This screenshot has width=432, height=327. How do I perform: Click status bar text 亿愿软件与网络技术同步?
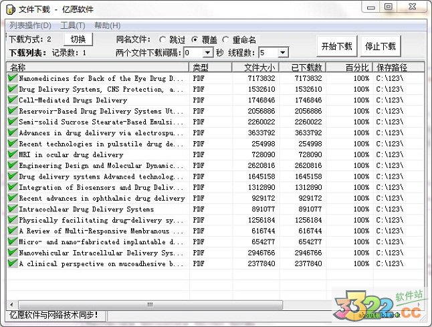[53, 315]
